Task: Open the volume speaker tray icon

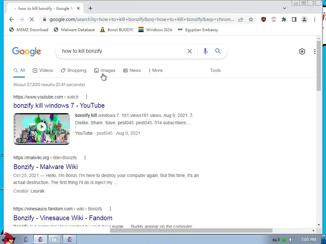Action: click(291, 240)
